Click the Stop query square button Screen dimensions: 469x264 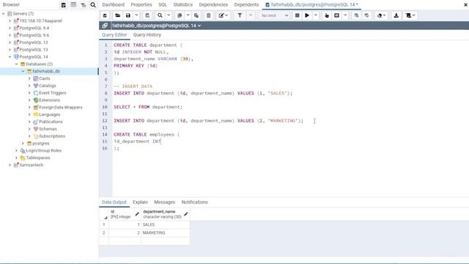pyautogui.click(x=297, y=15)
